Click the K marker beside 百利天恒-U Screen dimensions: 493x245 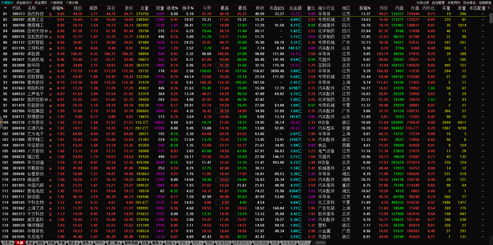pos(50,31)
